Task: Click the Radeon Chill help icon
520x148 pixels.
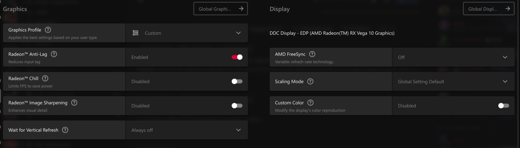Action: 45,78
